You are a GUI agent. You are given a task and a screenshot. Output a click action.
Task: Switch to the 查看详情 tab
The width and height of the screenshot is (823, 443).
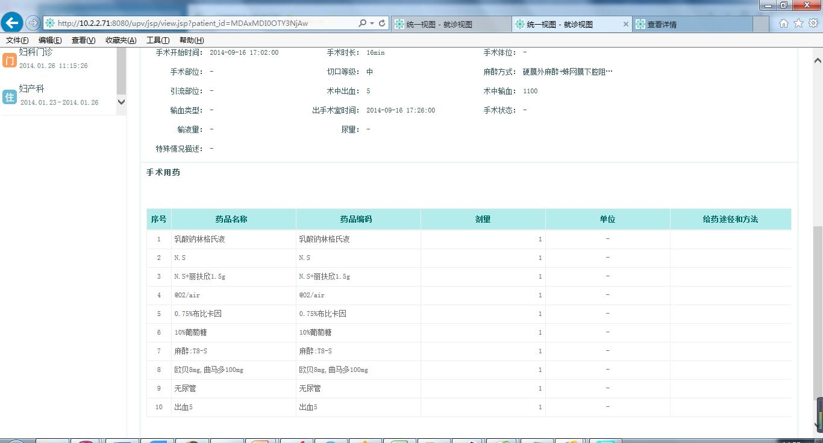tap(693, 24)
